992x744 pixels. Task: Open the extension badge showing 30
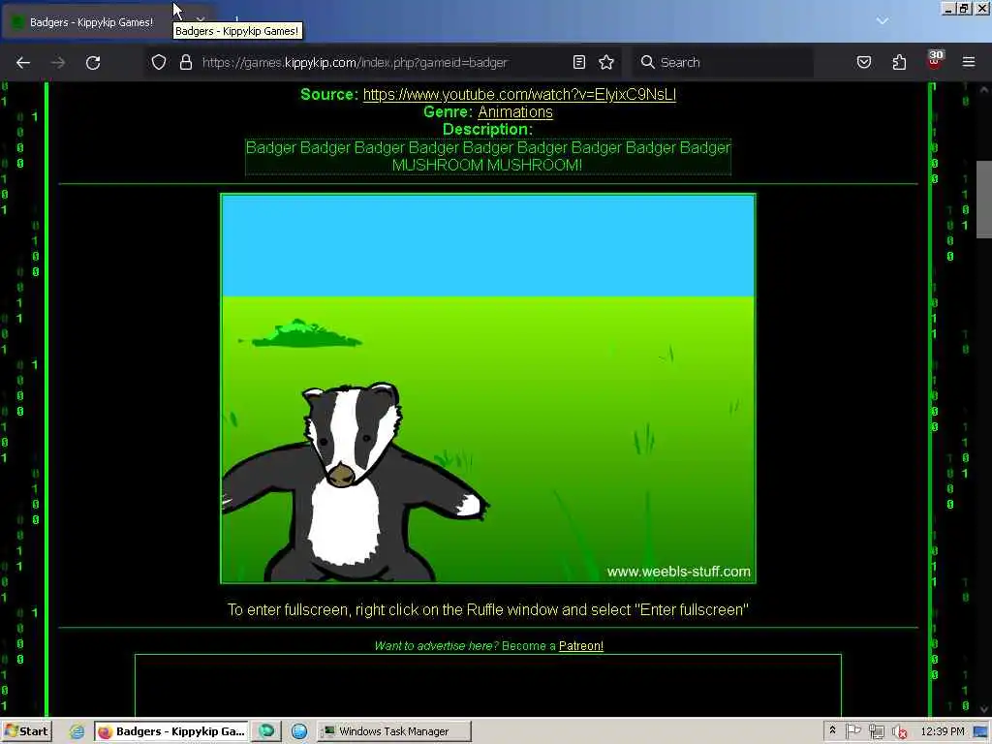935,60
